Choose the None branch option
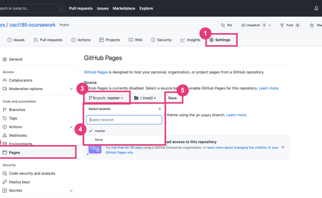The image size is (322, 198). (x=124, y=140)
